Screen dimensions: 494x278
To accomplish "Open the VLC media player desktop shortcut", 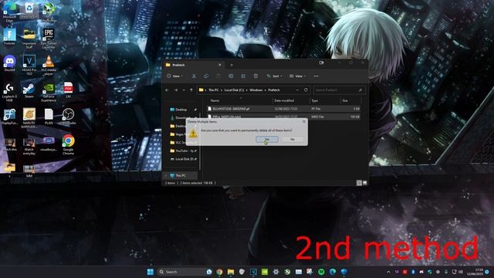I will point(49,65).
